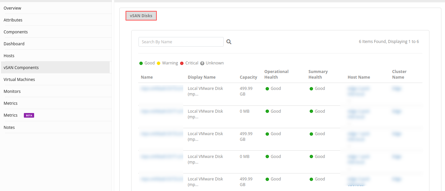The height and width of the screenshot is (191, 445).
Task: Select the Virtual Machines sidebar entry
Action: [19, 79]
